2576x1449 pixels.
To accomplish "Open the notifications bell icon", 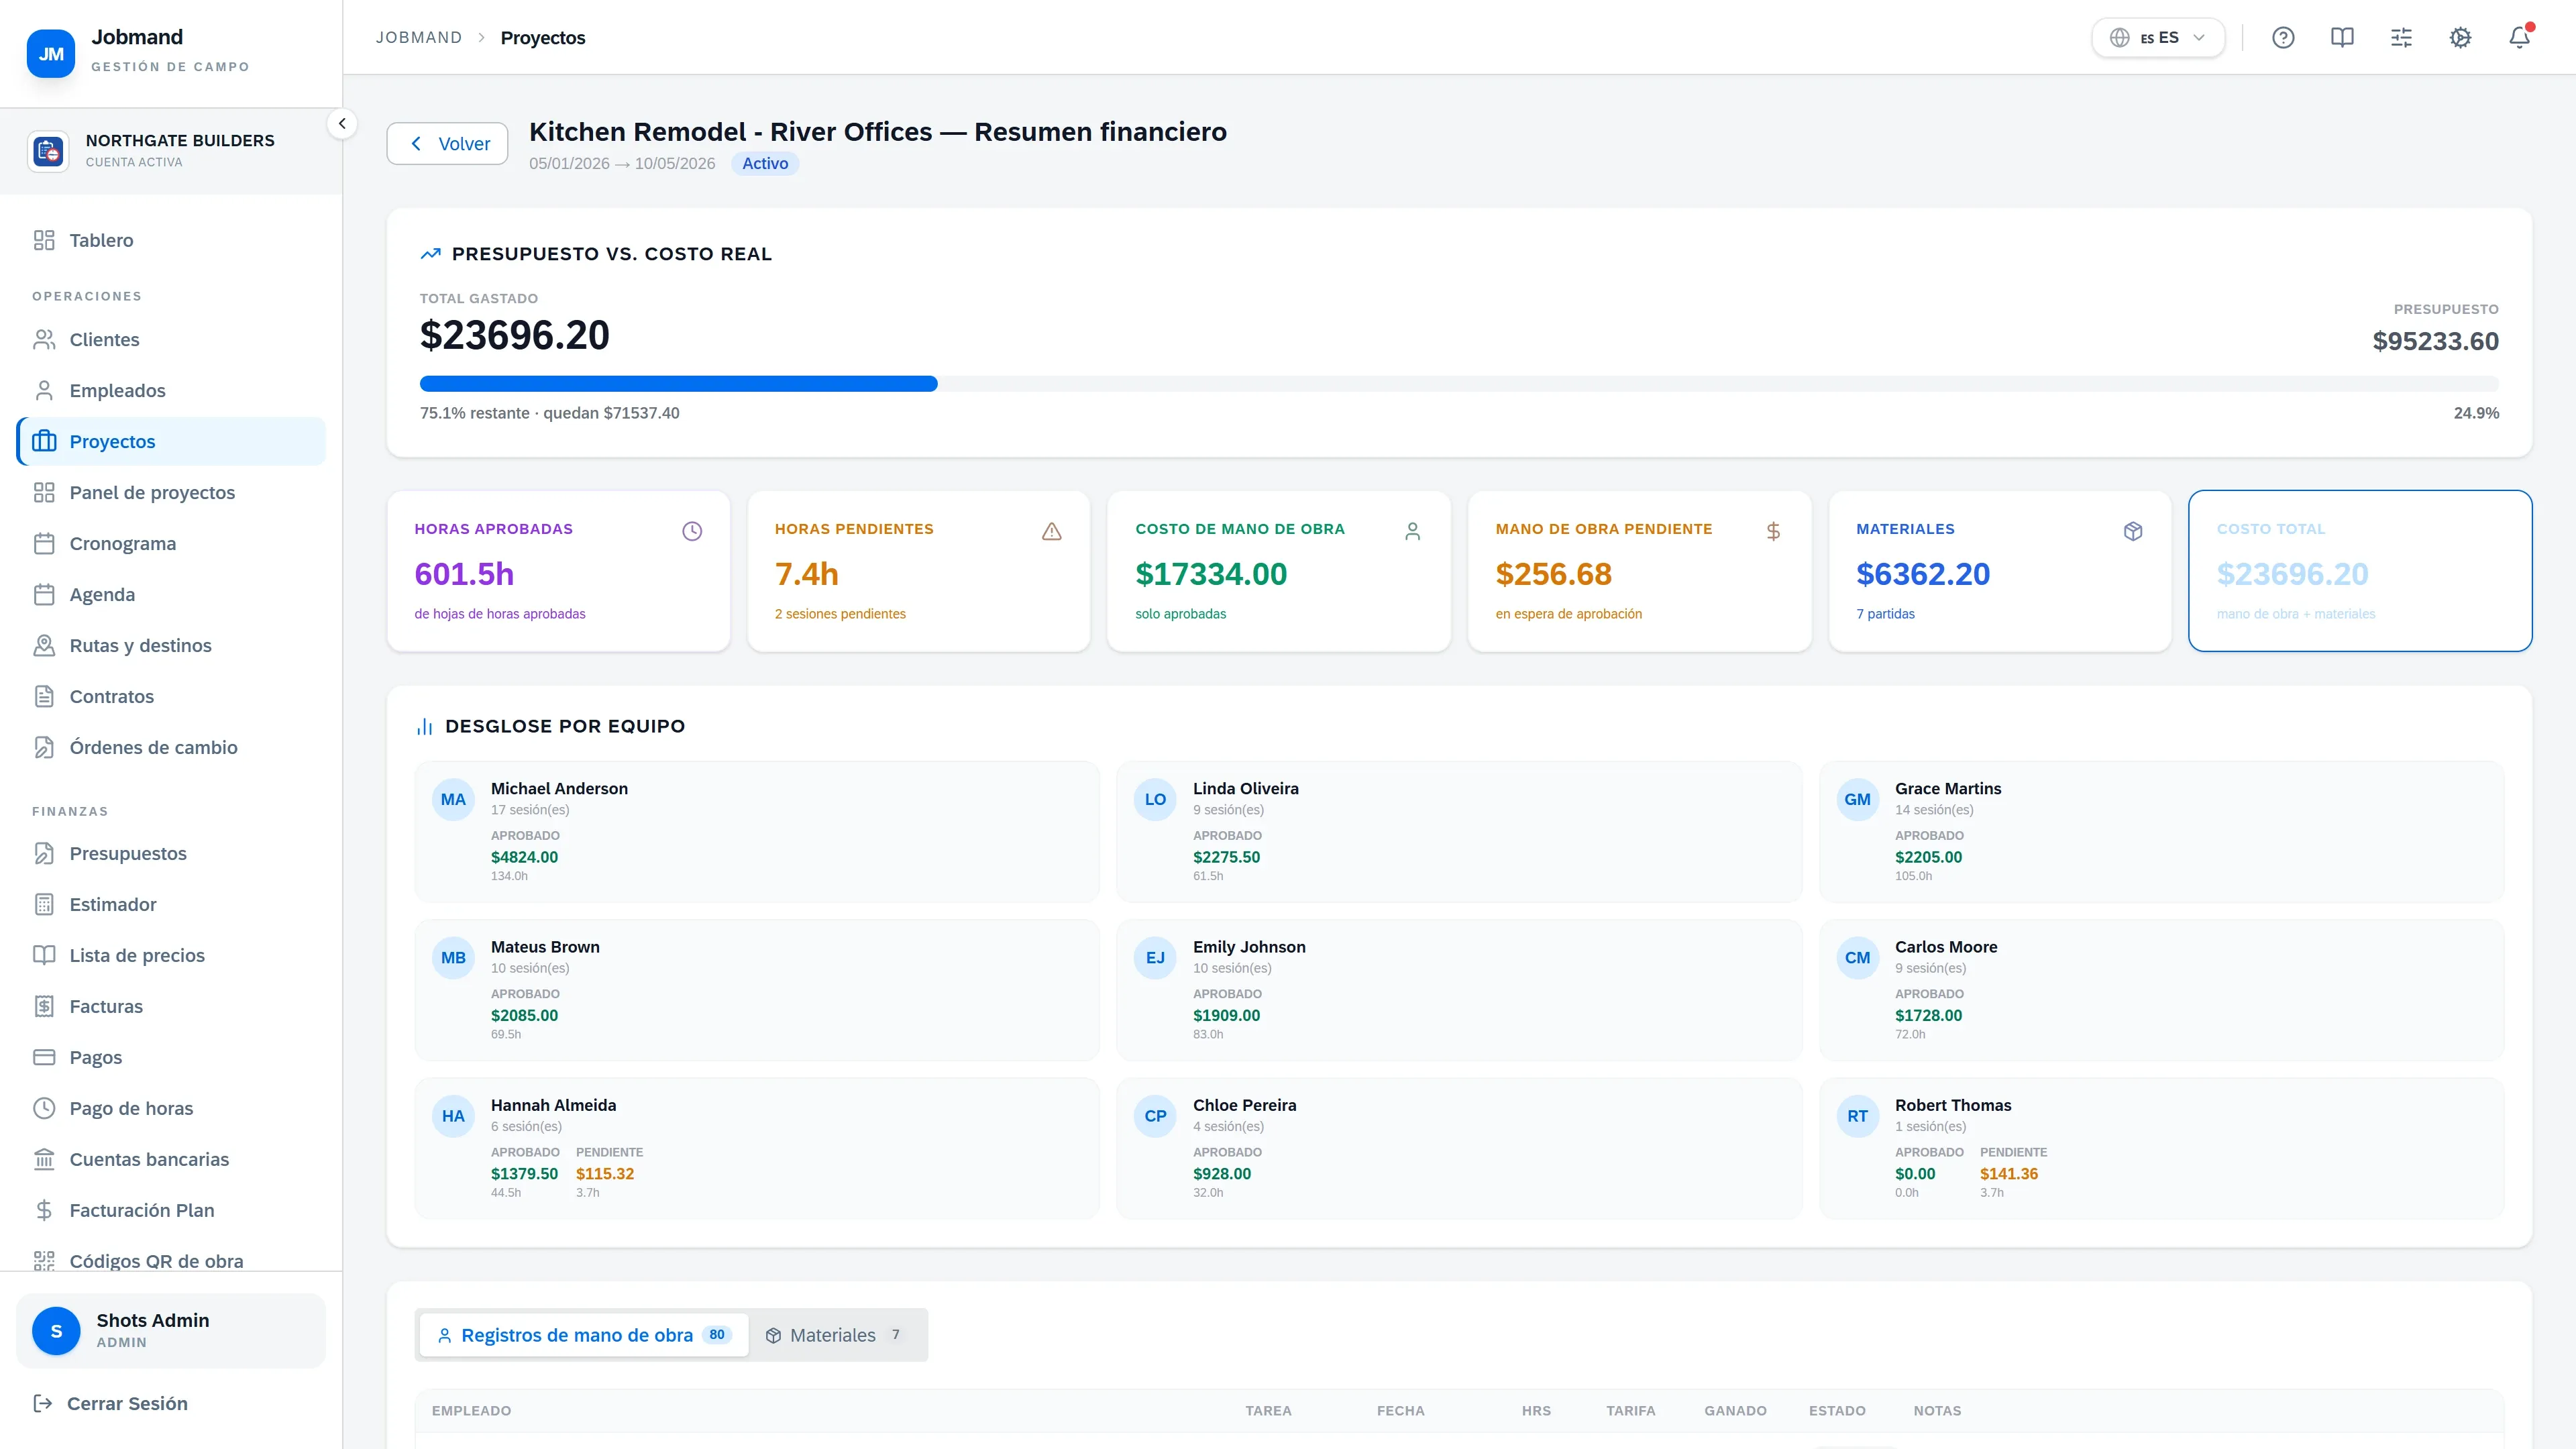I will click(2519, 38).
